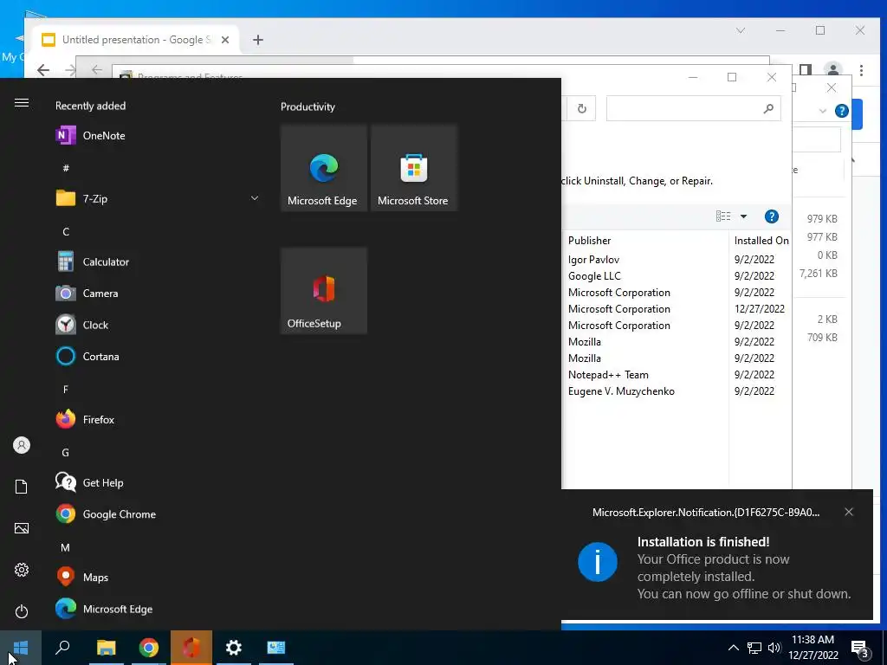Open the Microsoft Store tile

tap(413, 168)
